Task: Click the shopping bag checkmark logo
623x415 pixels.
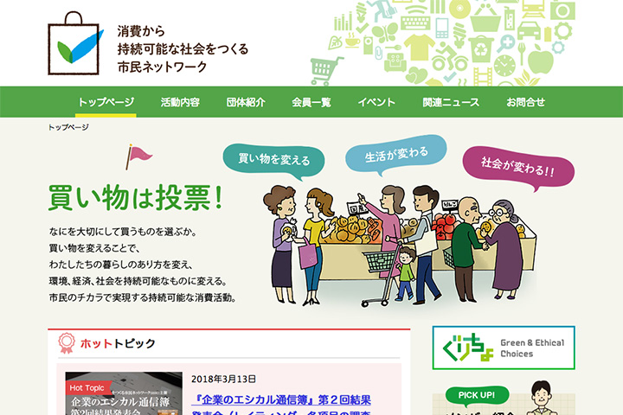Action: tap(75, 43)
